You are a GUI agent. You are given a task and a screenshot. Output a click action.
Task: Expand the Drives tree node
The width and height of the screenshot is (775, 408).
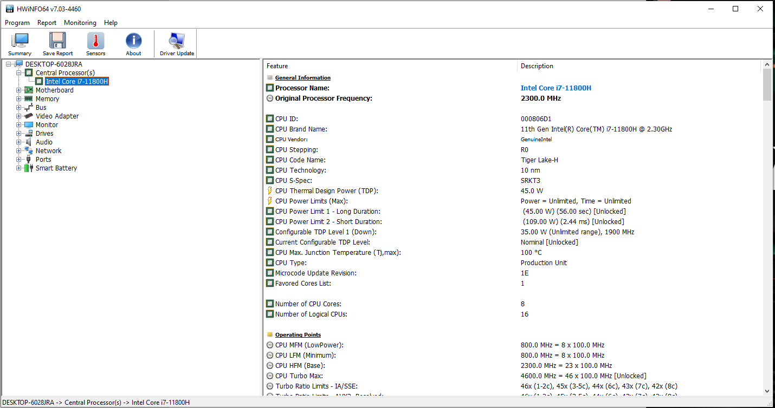coord(19,134)
